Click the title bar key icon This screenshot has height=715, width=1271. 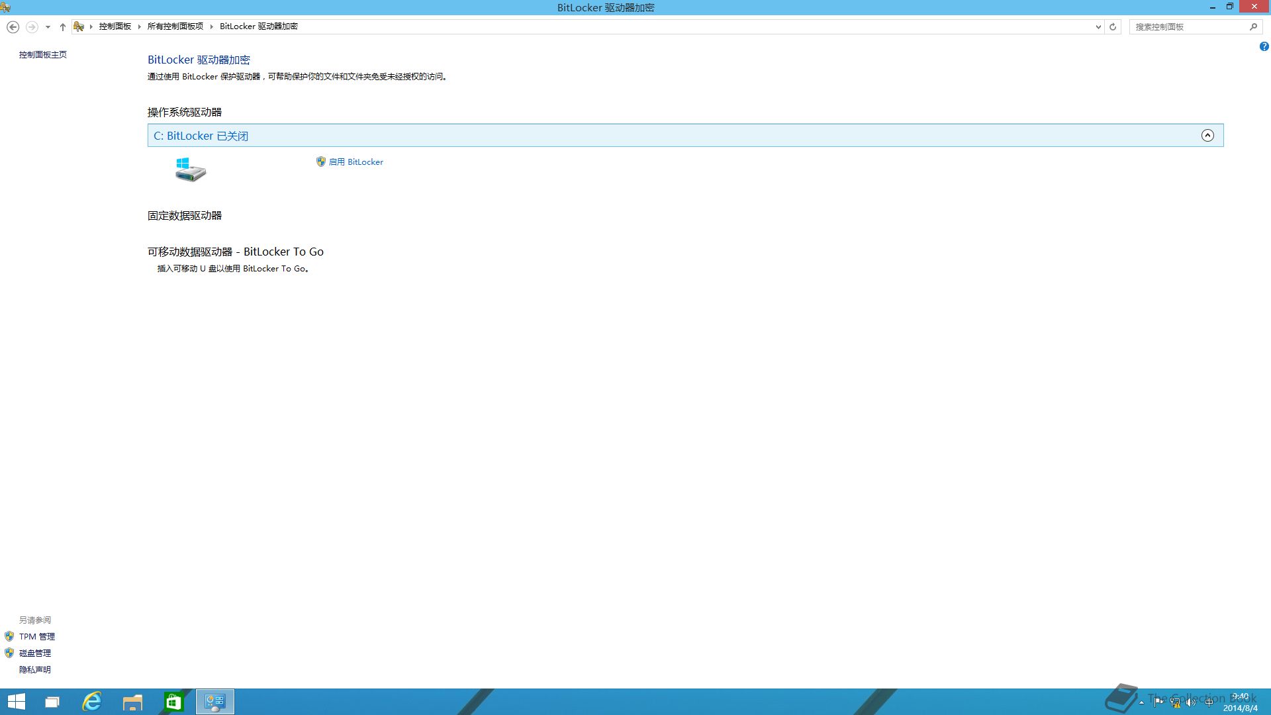[5, 7]
